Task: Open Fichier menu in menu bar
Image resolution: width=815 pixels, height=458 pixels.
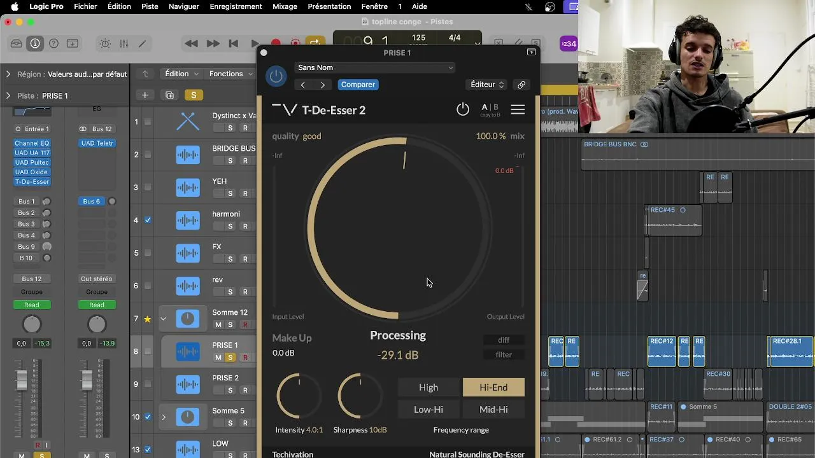Action: coord(85,6)
